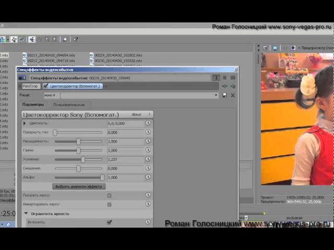Collapse the Ограничить яркость section

click(26, 213)
